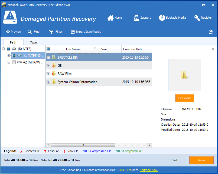Viewport: 218px width, 174px height.
Task: Click the share icon at toolbar right
Action: (211, 32)
